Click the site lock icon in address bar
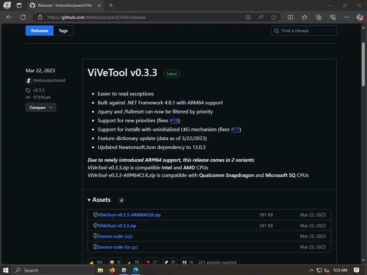367x275 pixels. [x=40, y=17]
